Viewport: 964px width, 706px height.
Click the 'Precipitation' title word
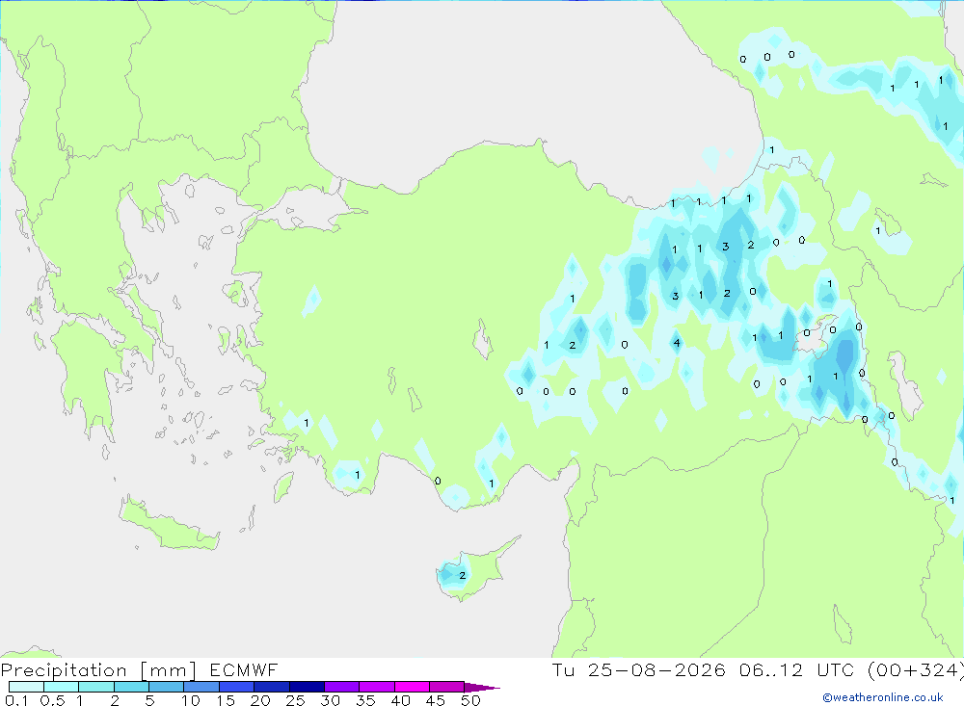click(64, 670)
